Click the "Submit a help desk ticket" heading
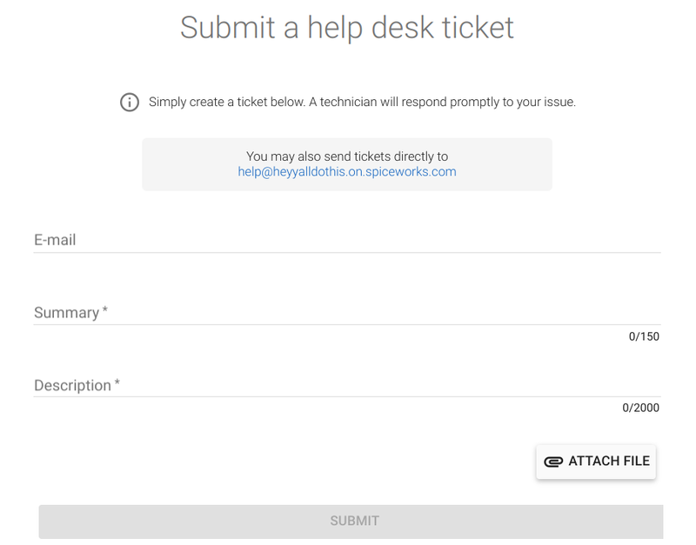 click(x=346, y=28)
